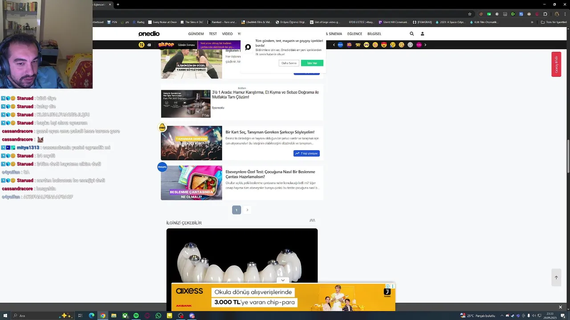Open the notifications icon in system tray
The height and width of the screenshot is (320, 570).
pos(563,316)
